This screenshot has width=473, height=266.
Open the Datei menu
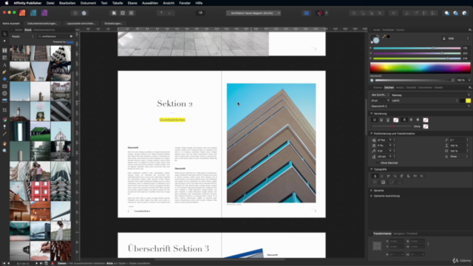coord(50,3)
